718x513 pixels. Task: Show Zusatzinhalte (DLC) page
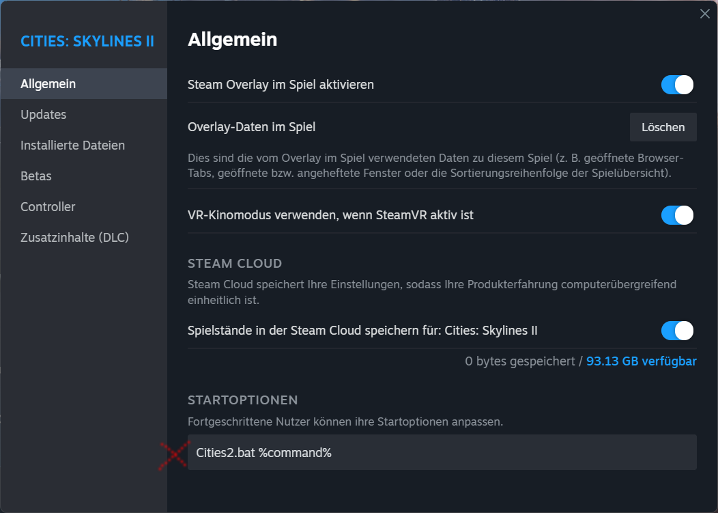pyautogui.click(x=74, y=238)
